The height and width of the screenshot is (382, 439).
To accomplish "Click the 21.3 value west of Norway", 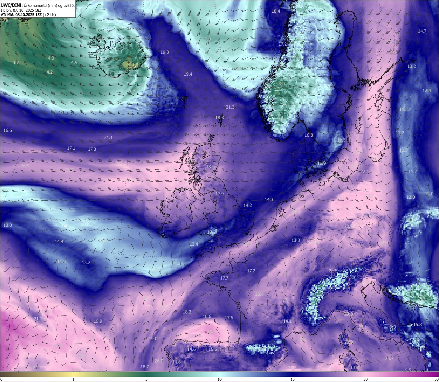I will tap(230, 107).
